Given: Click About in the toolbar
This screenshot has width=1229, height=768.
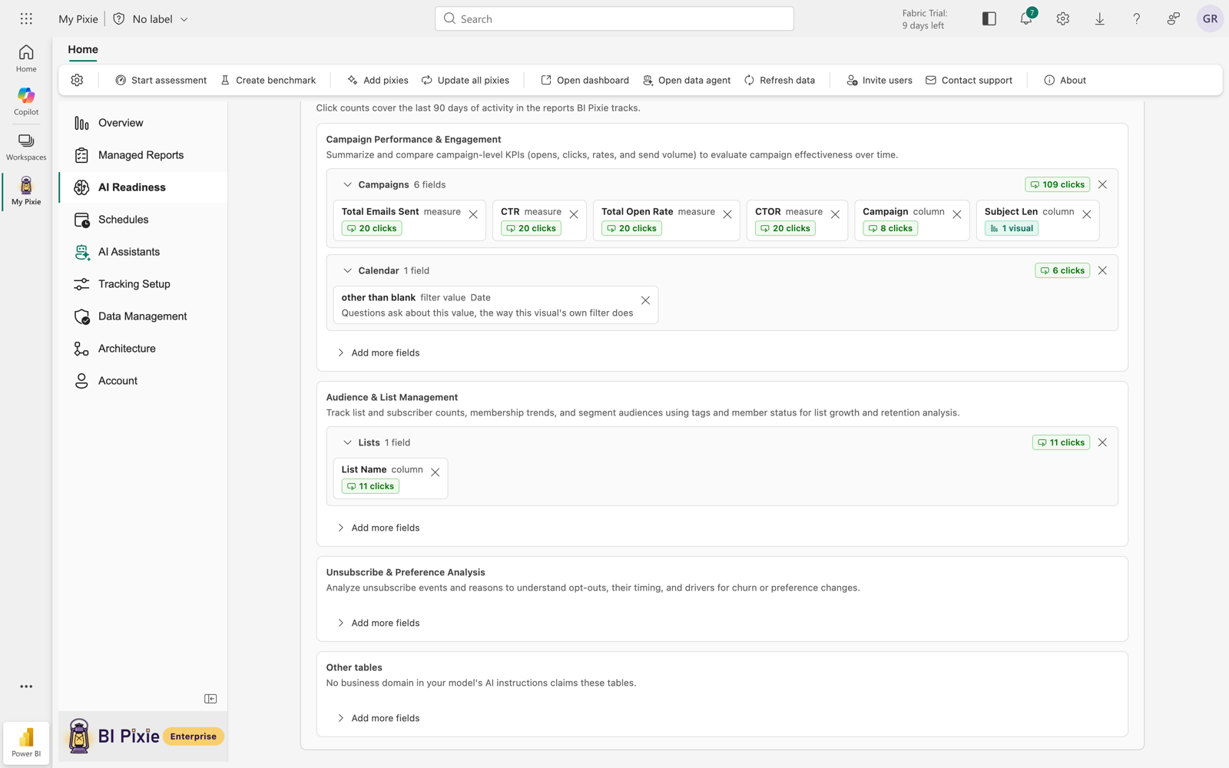Looking at the screenshot, I should tap(1065, 80).
